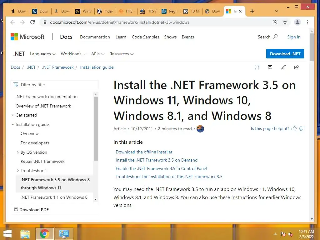Image resolution: width=320 pixels, height=240 pixels.
Task: Click the browser back arrow
Action: [12, 22]
